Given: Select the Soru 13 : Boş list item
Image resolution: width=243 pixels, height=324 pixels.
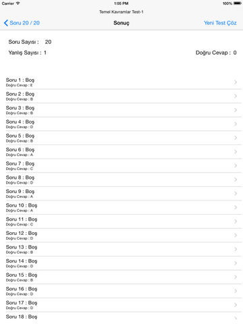Looking at the screenshot, I should click(x=124, y=249).
